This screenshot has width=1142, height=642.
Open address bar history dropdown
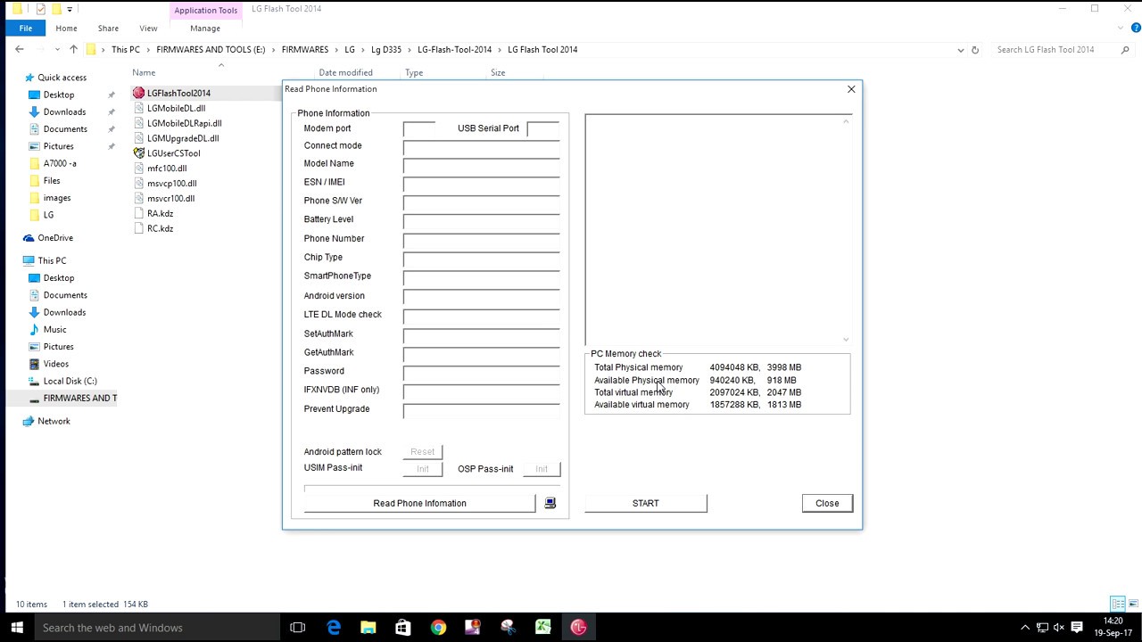[x=960, y=50]
